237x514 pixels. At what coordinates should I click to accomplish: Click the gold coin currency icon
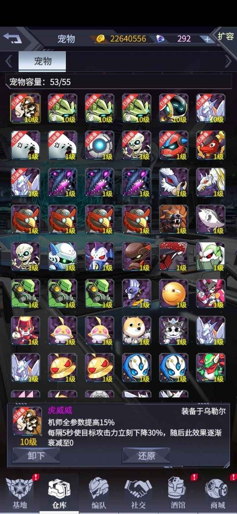tap(100, 39)
